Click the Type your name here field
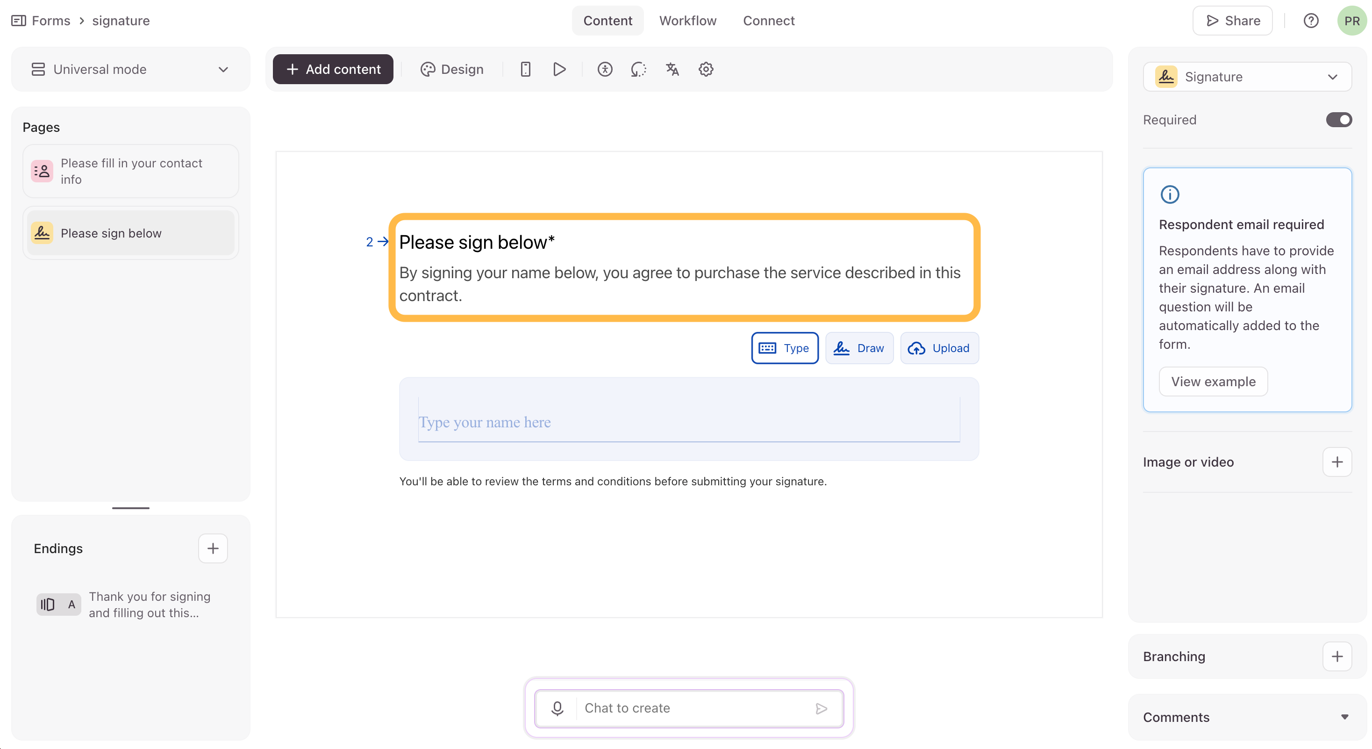This screenshot has width=1372, height=749. [688, 422]
